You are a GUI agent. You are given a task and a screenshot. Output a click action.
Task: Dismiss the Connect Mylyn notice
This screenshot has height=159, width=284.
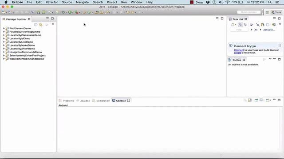point(280,45)
